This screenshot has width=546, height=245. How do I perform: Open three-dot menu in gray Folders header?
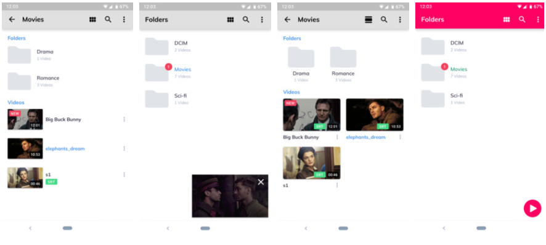click(x=262, y=20)
